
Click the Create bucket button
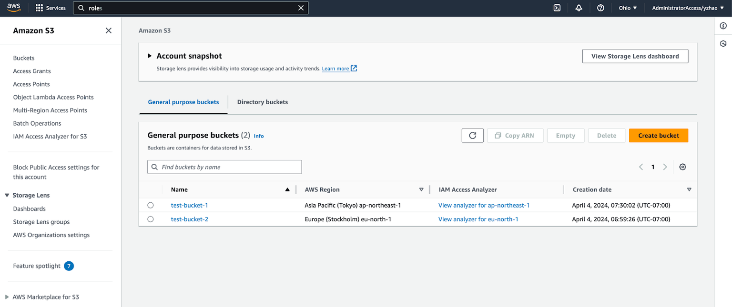[659, 136]
